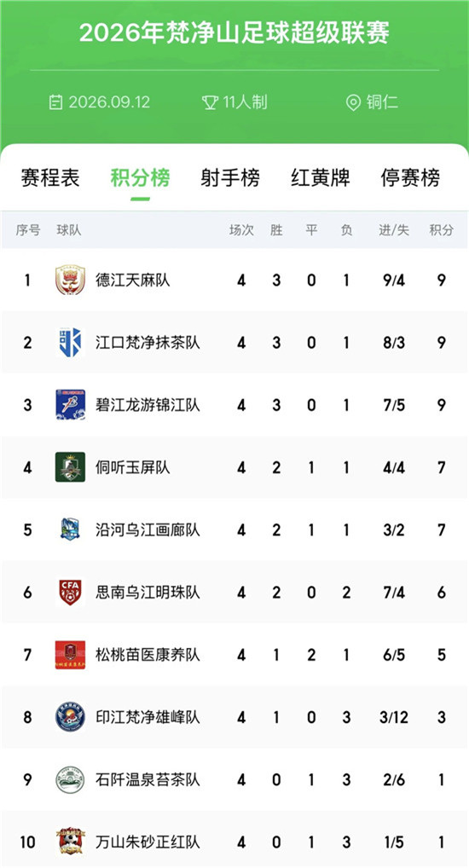Image resolution: width=469 pixels, height=868 pixels.
Task: Open team name 沿河乌江画廊队
Action: click(x=148, y=530)
